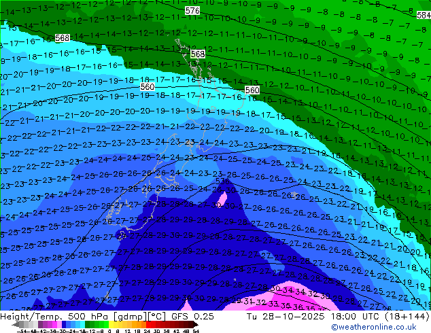Click the 568 label over northern New Zealand
Image resolution: width=431 pixels, height=333 pixels.
coord(198,54)
